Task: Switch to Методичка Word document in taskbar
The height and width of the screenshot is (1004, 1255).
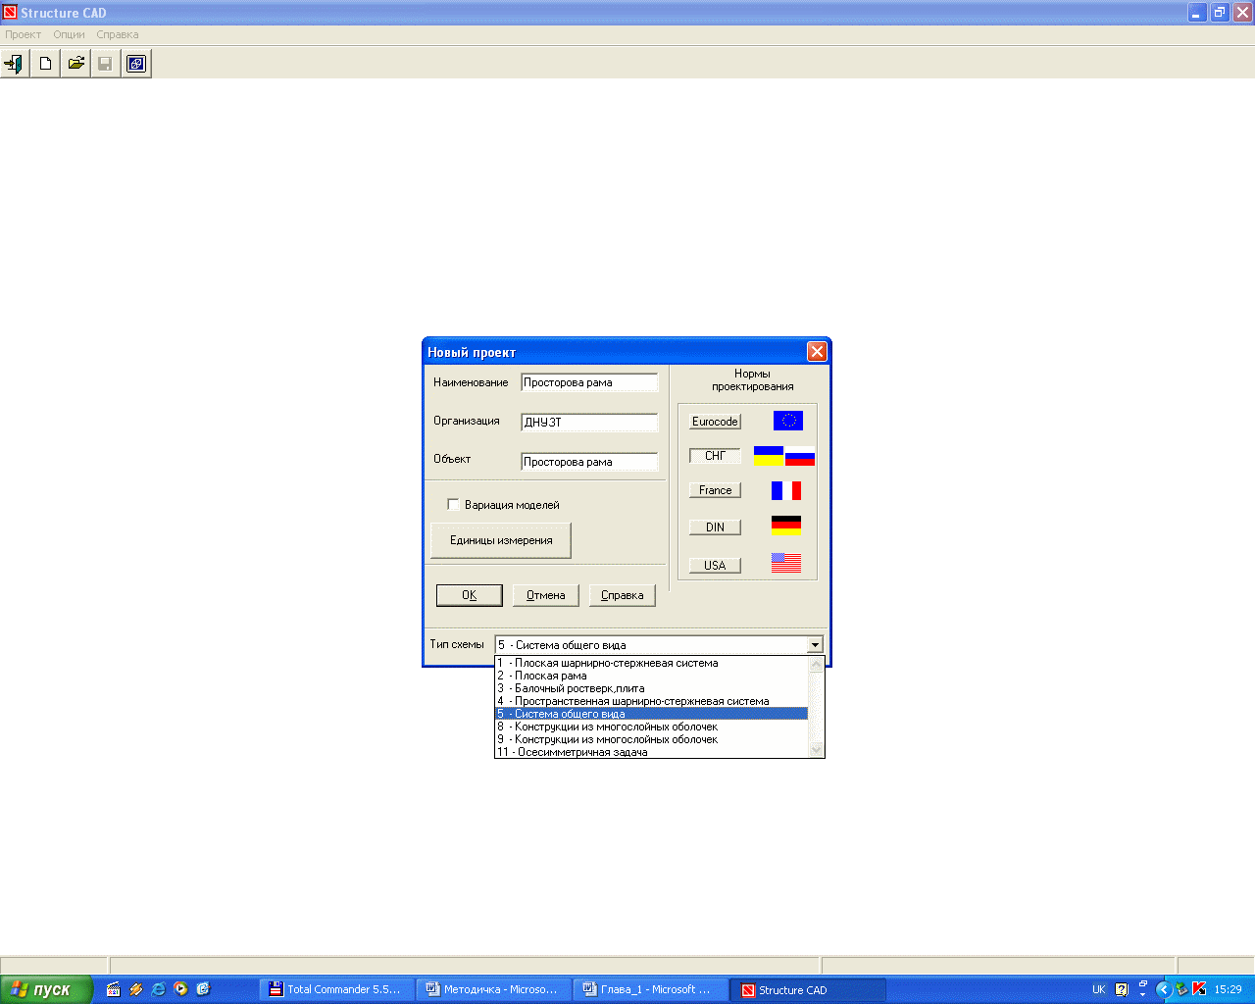Action: click(494, 989)
